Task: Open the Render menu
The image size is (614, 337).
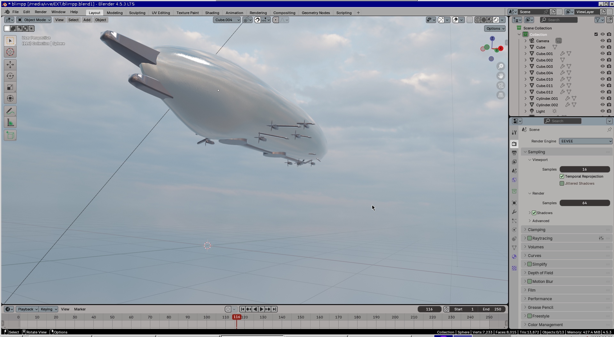Action: (x=41, y=12)
